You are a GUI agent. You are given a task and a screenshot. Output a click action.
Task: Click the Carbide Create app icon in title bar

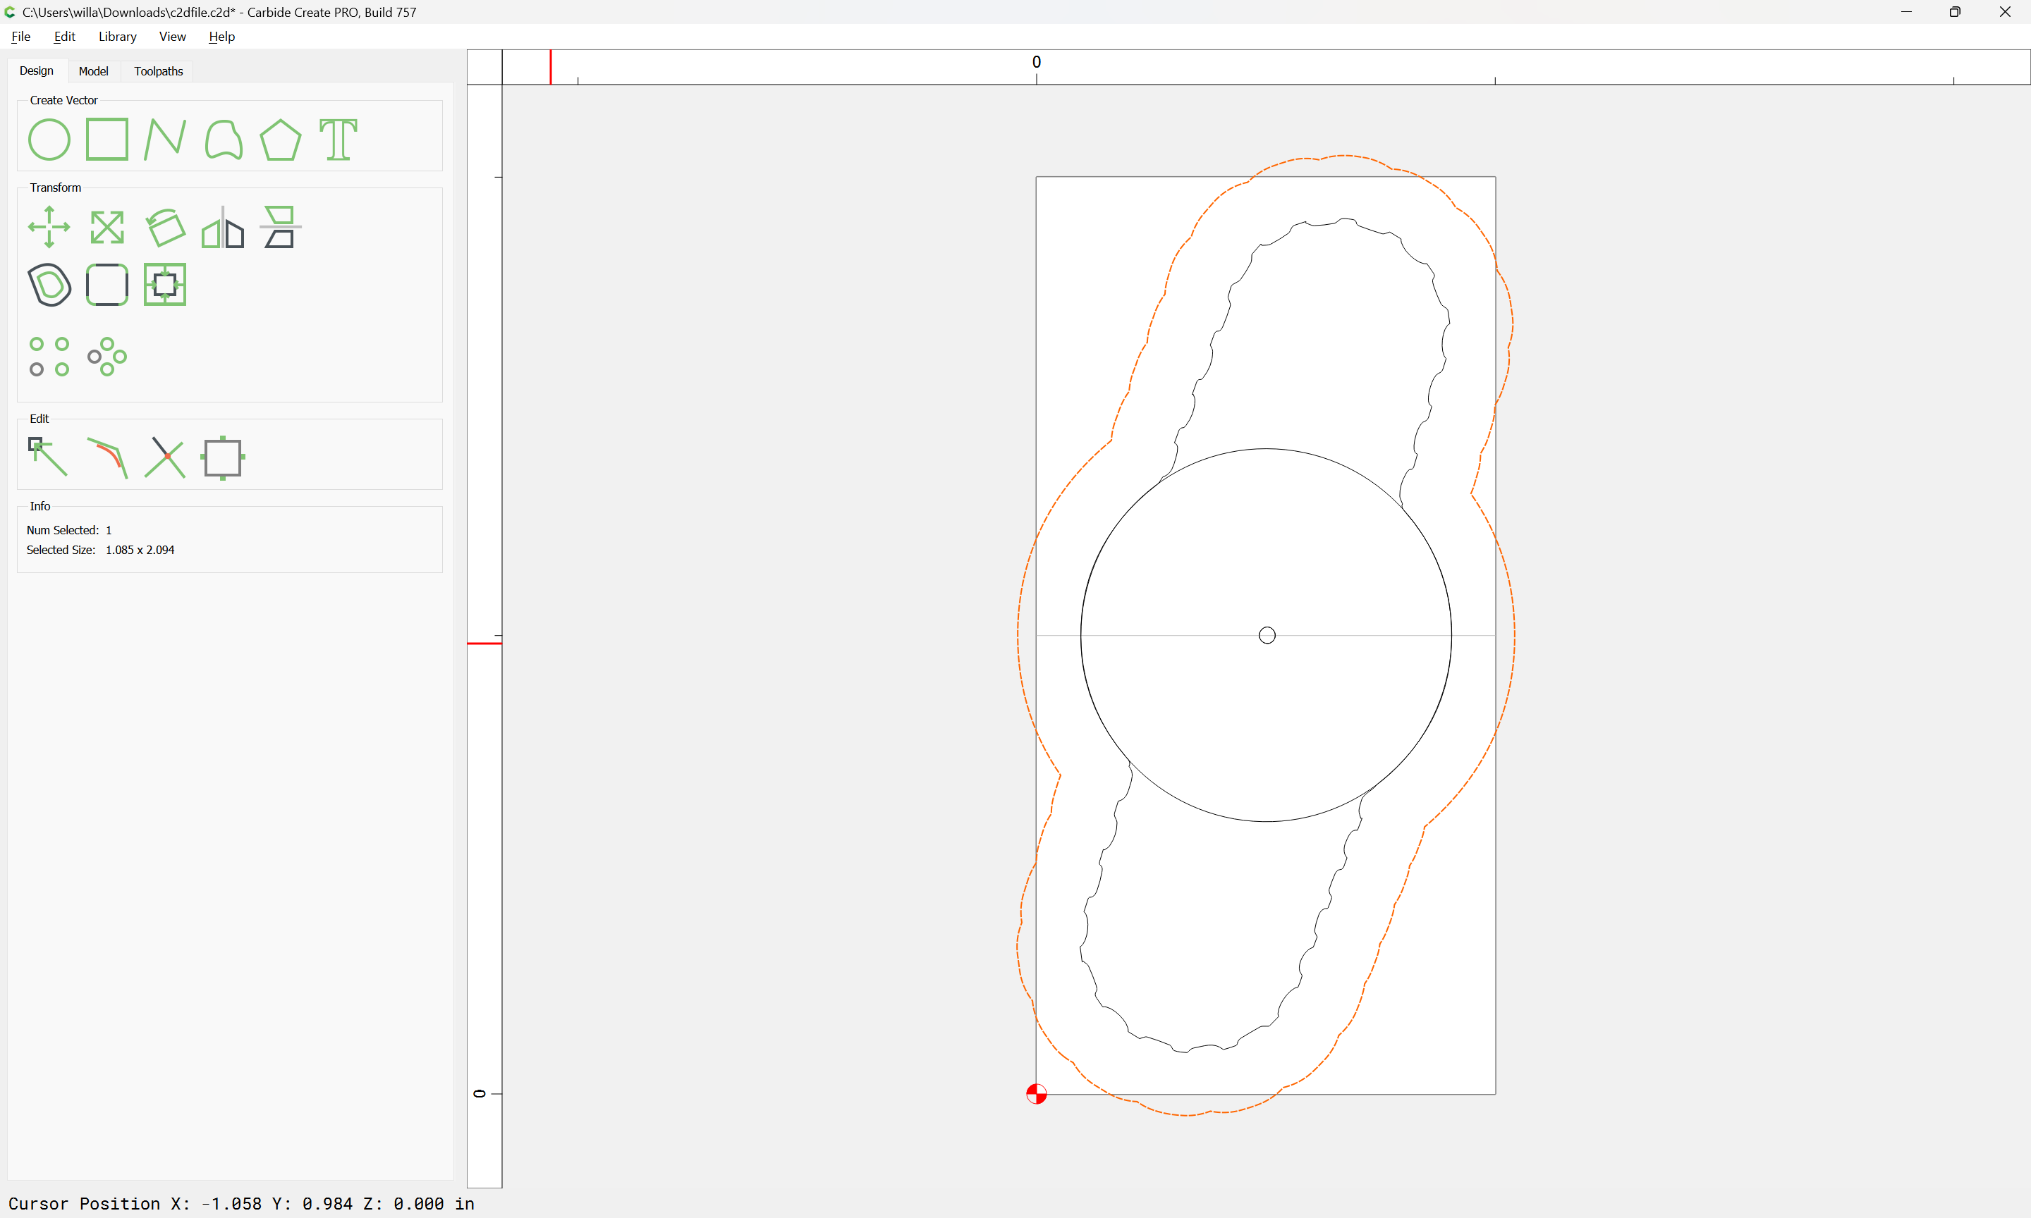(10, 11)
